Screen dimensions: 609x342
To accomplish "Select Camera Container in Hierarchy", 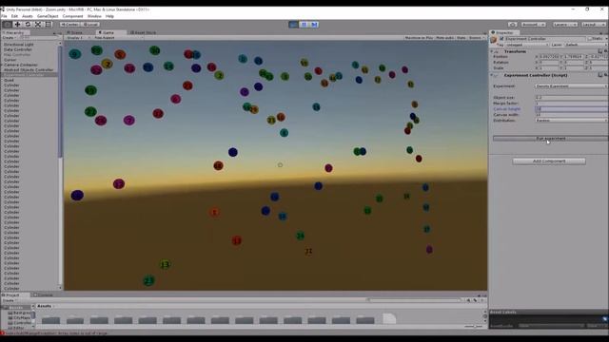I will pyautogui.click(x=21, y=65).
